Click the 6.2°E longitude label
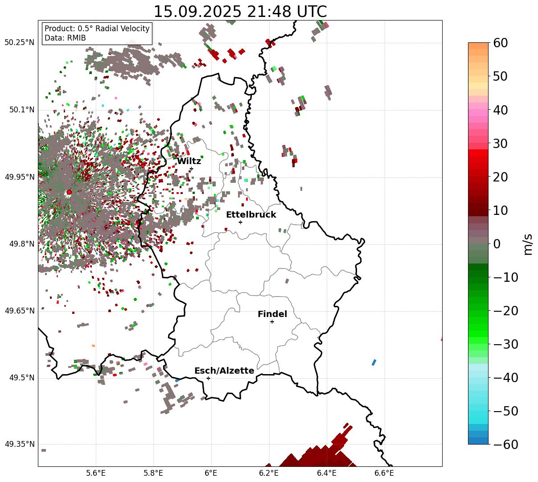The height and width of the screenshot is (482, 538). 269,474
